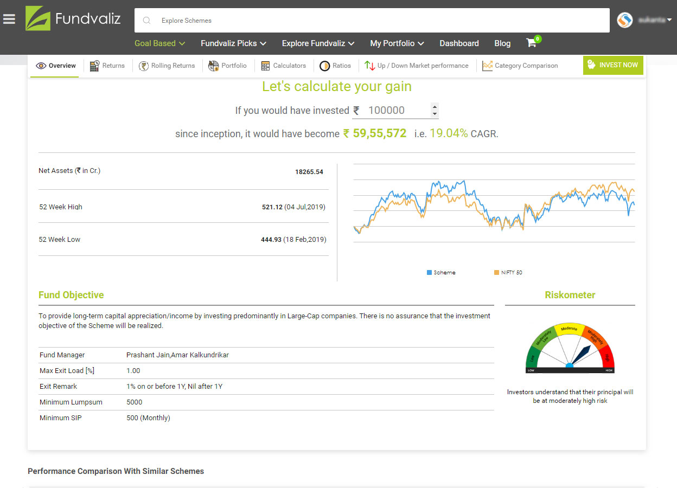Expand the Fundvaliz Picks dropdown
Image resolution: width=677 pixels, height=488 pixels.
(x=233, y=43)
